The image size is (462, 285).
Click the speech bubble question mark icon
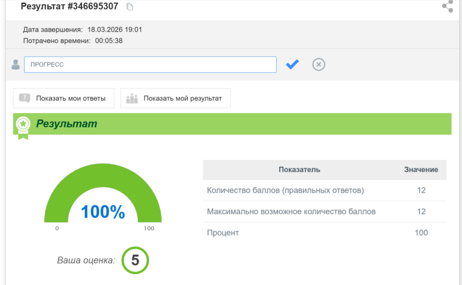[x=25, y=98]
